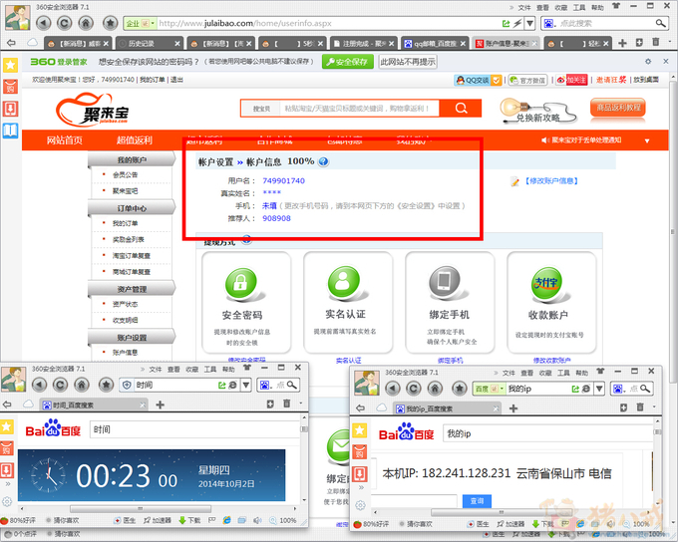The width and height of the screenshot is (678, 542).
Task: Open the 企业 site-identity dropdown in the julaibao address bar
Action: point(140,23)
